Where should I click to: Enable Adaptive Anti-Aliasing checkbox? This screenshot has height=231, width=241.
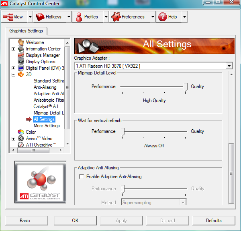[82, 177]
